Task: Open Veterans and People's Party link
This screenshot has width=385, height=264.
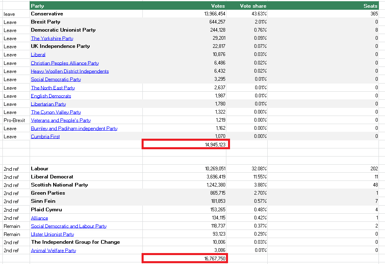Action: (x=60, y=120)
